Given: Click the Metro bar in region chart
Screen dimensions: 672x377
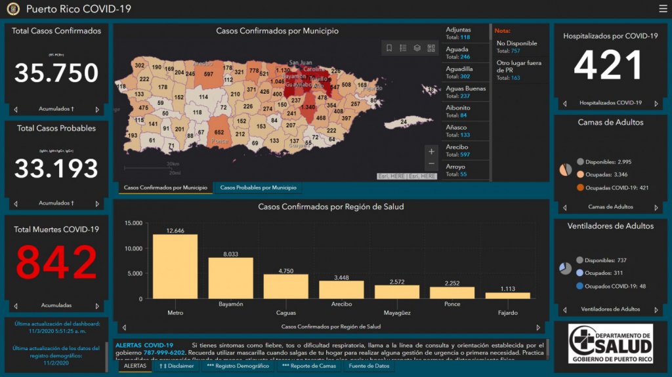Looking at the screenshot, I should [175, 266].
